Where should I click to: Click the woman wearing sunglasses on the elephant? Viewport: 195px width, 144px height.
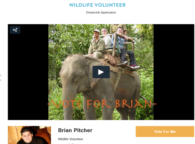106,38
